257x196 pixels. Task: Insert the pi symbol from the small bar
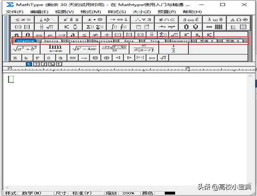pos(16,35)
